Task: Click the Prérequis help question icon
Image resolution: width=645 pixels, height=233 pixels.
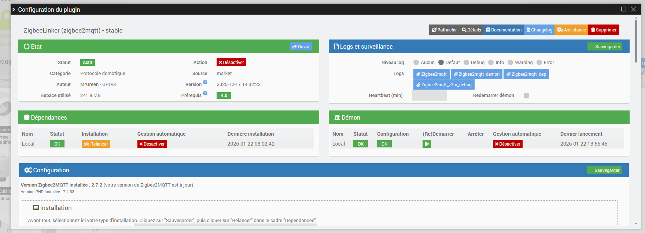Action: click(205, 93)
